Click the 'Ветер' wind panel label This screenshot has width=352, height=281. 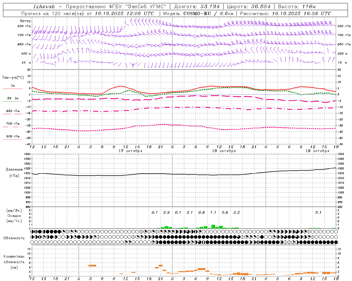point(26,21)
